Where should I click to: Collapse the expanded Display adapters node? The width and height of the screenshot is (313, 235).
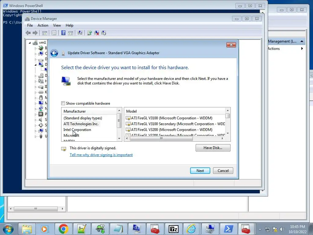[35, 65]
